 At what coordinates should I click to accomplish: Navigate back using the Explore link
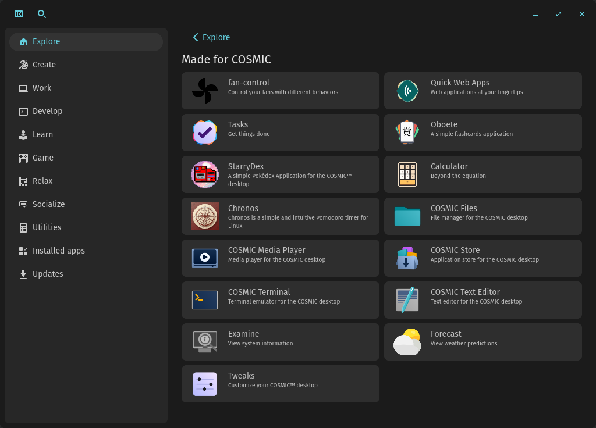pos(211,37)
